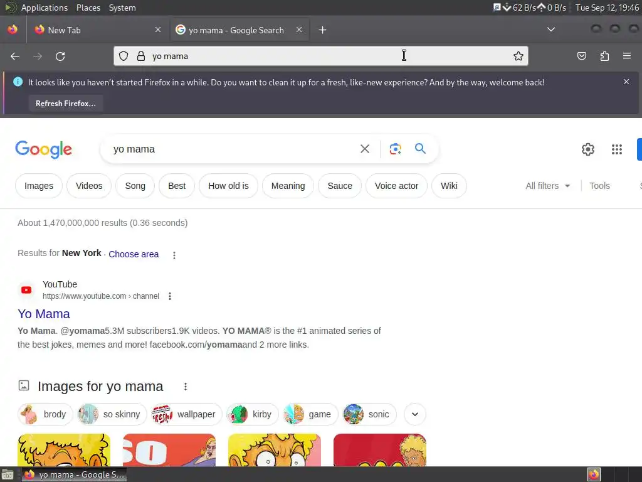Click the YouTube favicon of the result
Viewport: 642px width, 482px height.
[26, 290]
